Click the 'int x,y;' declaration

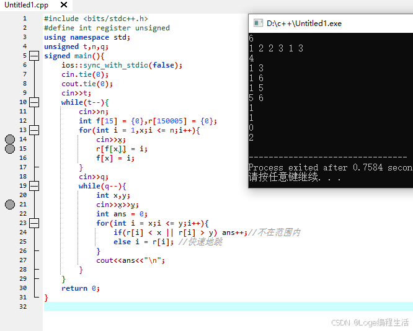[113, 195]
